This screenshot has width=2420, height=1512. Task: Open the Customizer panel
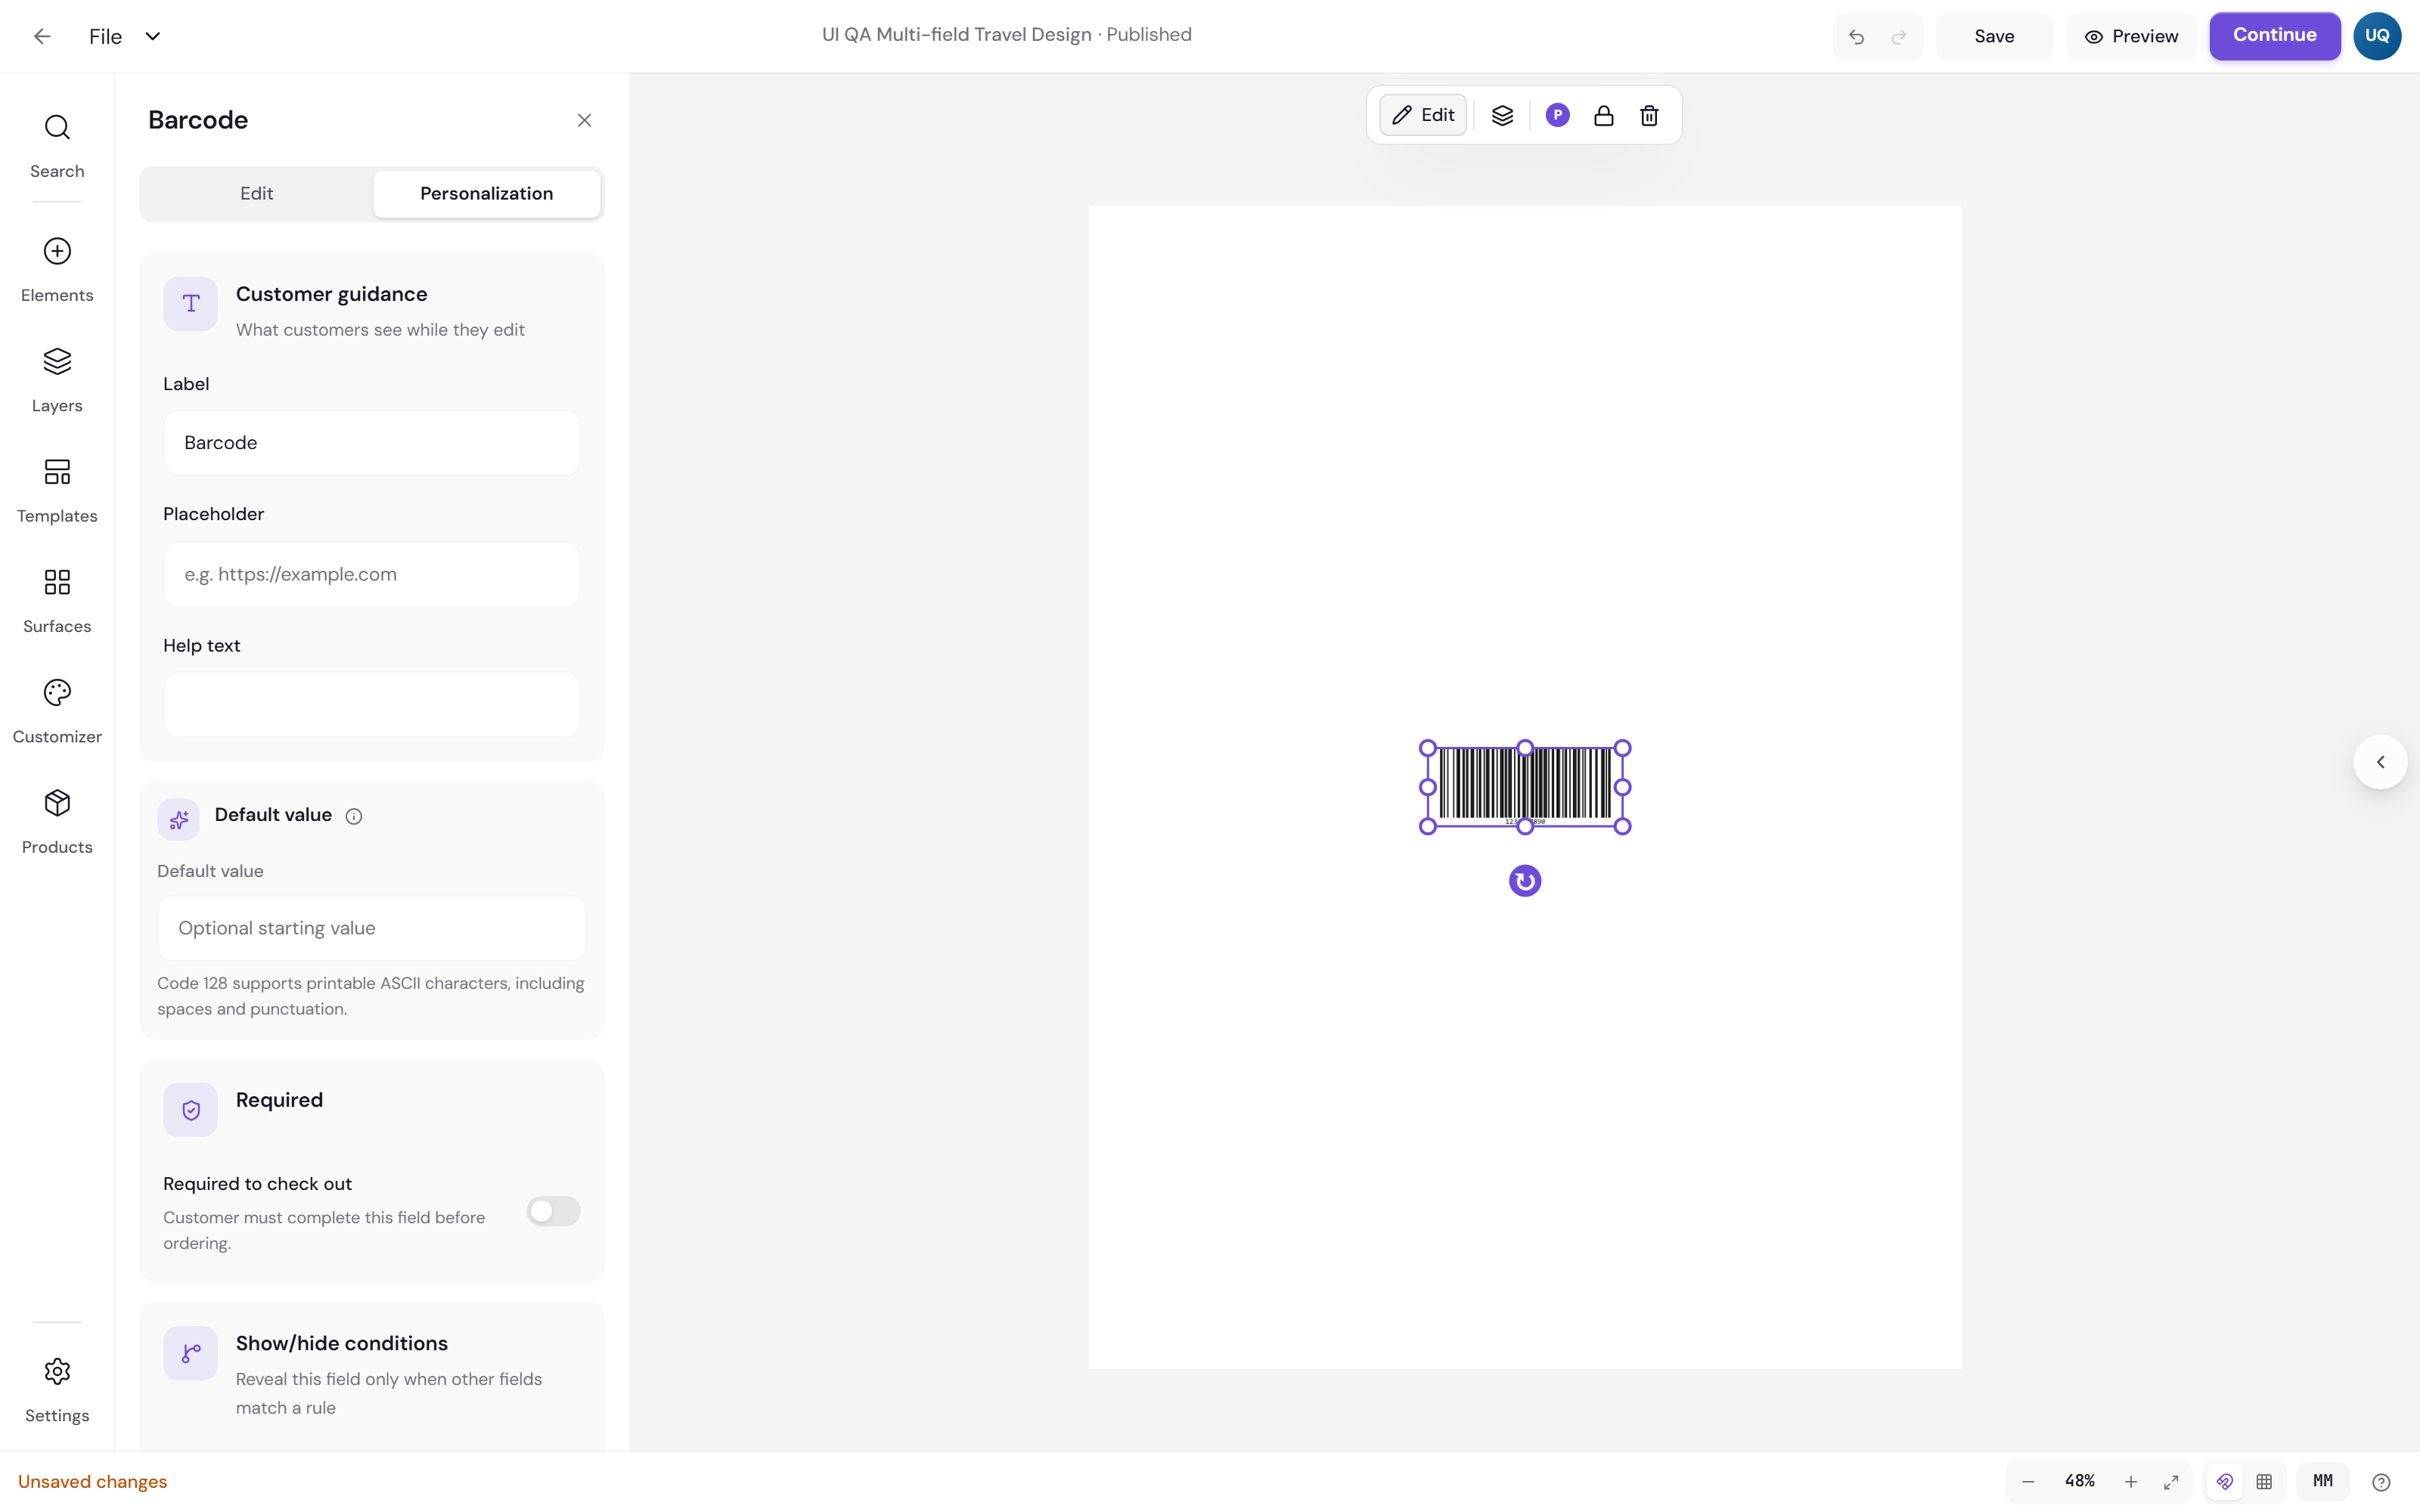pos(57,711)
